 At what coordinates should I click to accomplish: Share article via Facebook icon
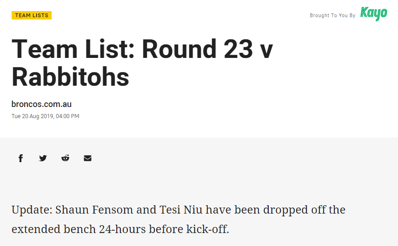[21, 158]
